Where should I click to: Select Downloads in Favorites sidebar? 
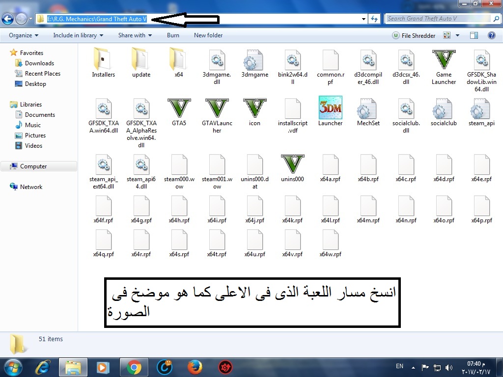point(39,63)
